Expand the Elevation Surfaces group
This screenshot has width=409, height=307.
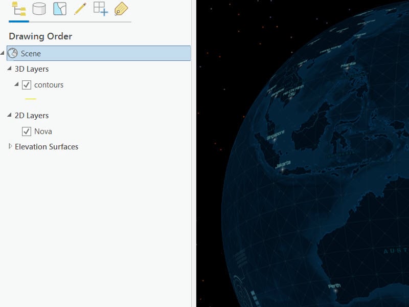coord(10,146)
